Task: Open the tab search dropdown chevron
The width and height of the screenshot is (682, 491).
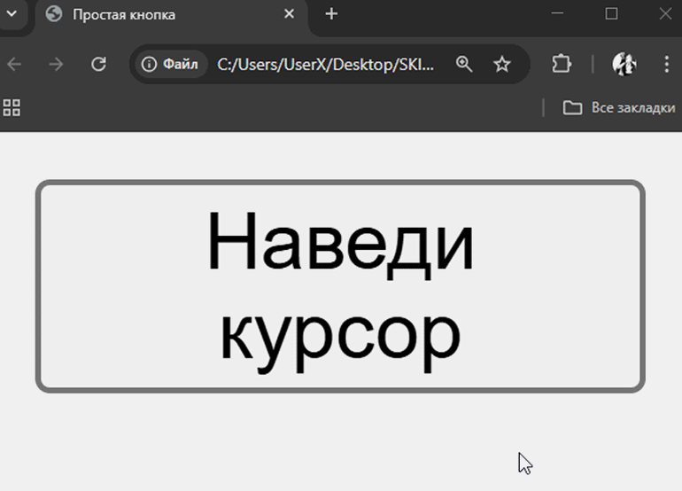Action: 12,14
